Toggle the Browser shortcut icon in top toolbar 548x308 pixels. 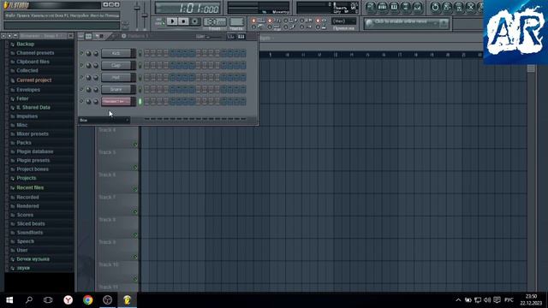pyautogui.click(x=406, y=7)
